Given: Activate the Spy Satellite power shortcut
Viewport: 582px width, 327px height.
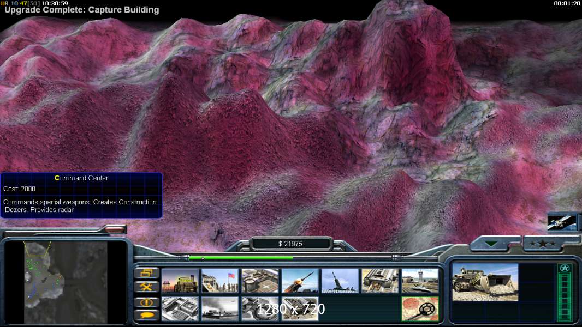Looking at the screenshot, I should pos(562,222).
